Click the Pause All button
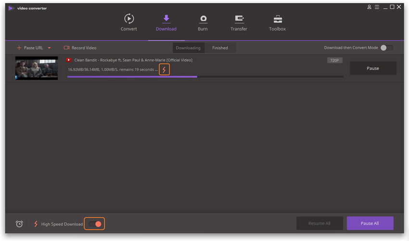This screenshot has height=241, width=409. (x=370, y=223)
